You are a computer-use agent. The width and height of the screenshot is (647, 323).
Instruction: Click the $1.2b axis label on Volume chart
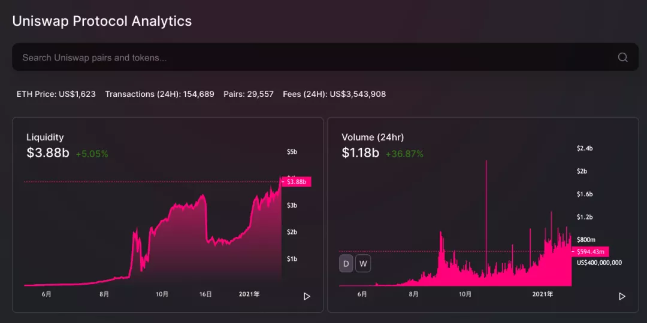point(585,217)
